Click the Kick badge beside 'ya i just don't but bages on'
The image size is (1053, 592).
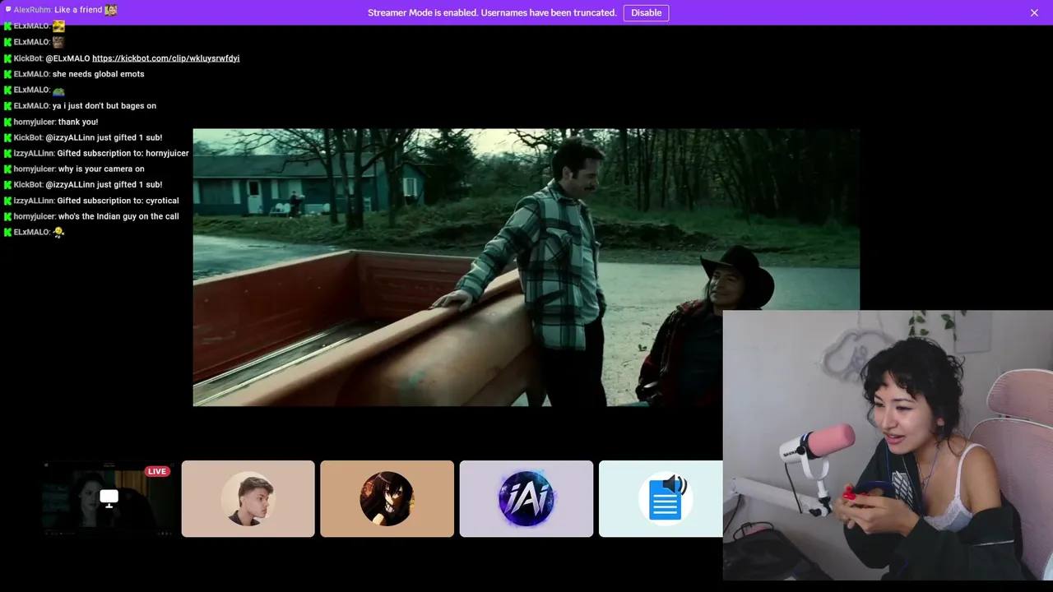click(7, 106)
